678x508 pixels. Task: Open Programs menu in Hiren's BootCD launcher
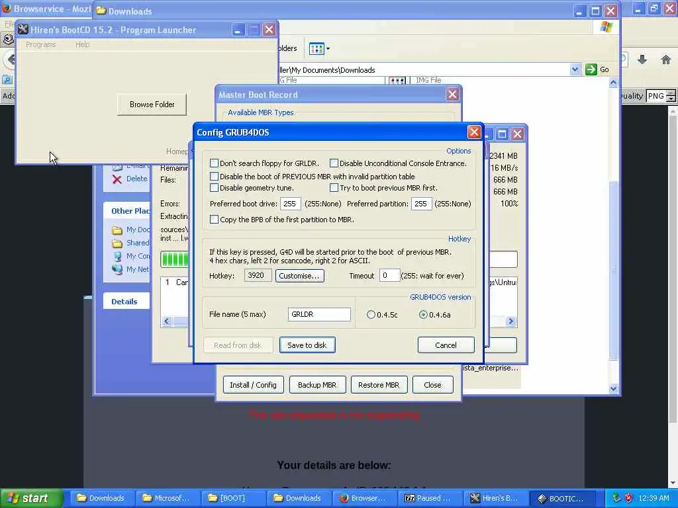tap(40, 44)
